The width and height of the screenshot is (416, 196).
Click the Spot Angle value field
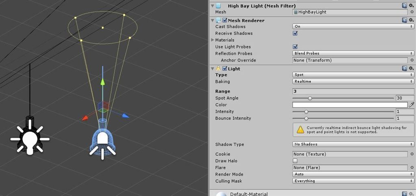coord(405,98)
